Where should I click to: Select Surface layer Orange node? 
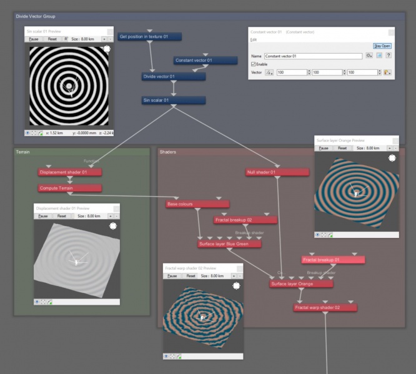click(x=301, y=284)
